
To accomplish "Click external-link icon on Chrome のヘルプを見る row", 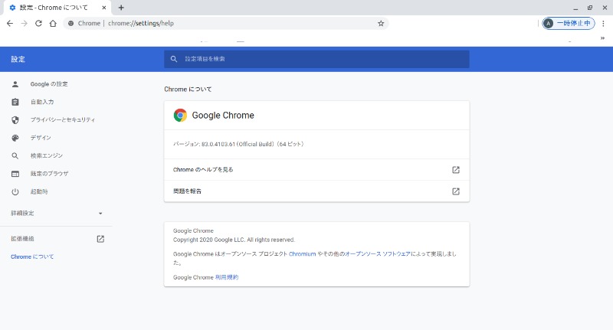I will coord(456,169).
